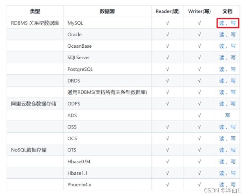Click the Writer checkmark in Hbase1.1 row
245x196 pixels.
click(x=199, y=173)
